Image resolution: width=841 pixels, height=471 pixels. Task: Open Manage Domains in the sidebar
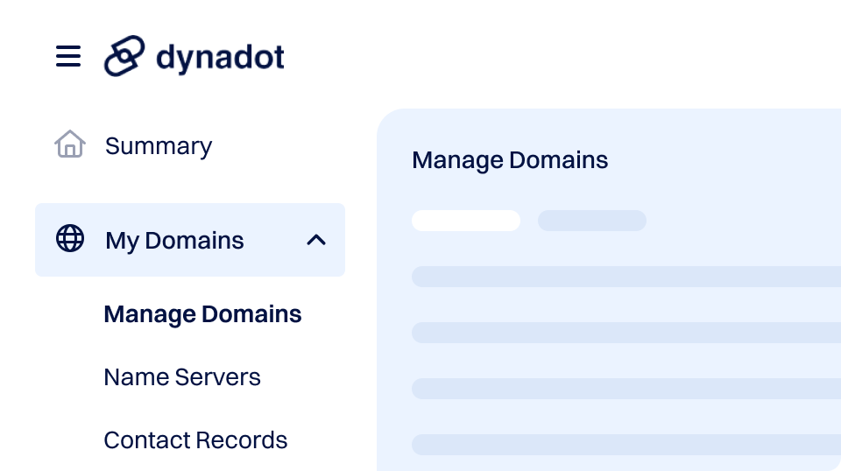(x=202, y=314)
